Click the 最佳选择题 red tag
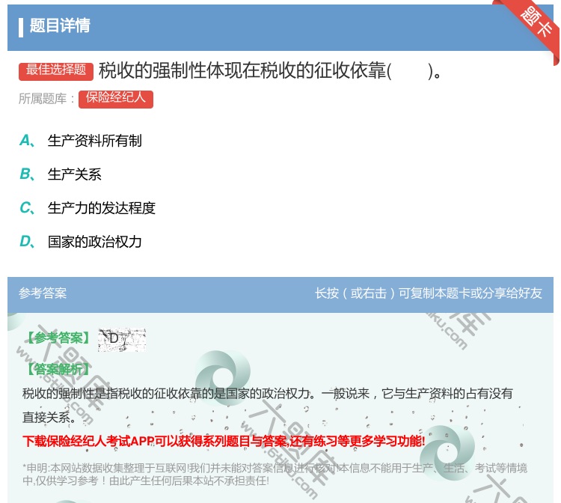The image size is (561, 503). pyautogui.click(x=56, y=70)
